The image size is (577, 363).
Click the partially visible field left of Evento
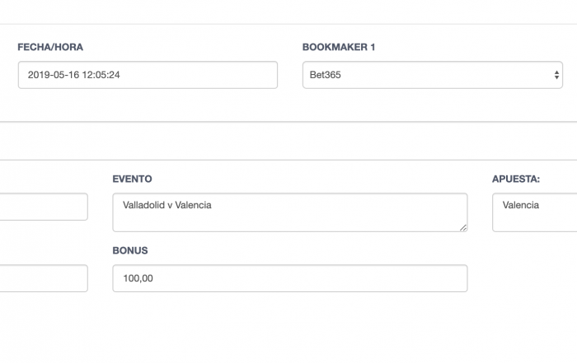44,207
